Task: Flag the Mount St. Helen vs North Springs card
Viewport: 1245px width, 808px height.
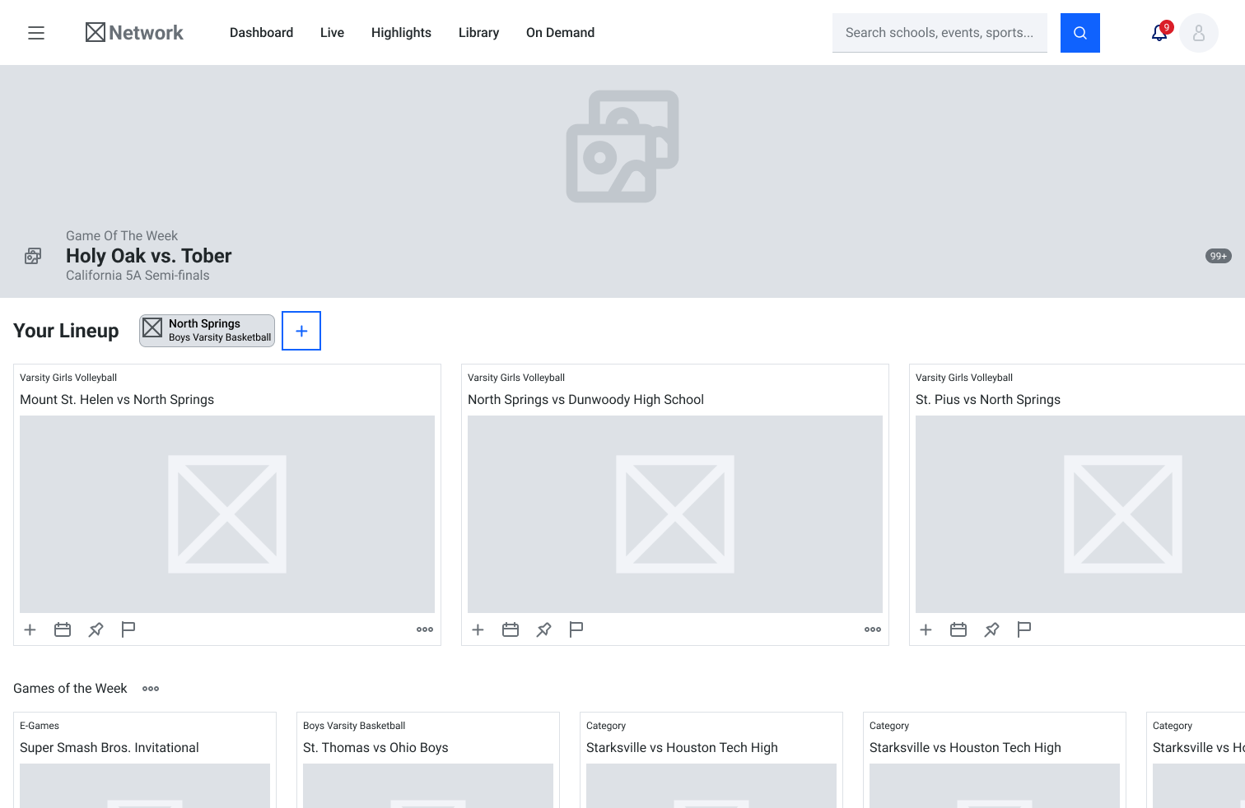Action: (x=128, y=629)
